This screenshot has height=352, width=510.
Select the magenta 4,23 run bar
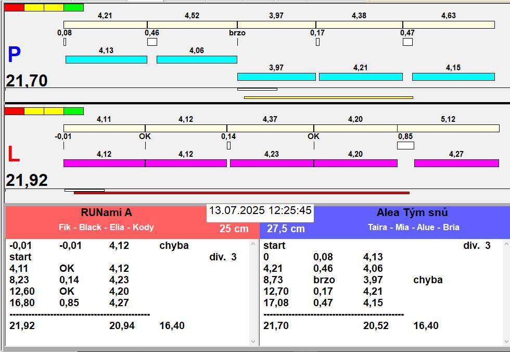click(x=272, y=164)
